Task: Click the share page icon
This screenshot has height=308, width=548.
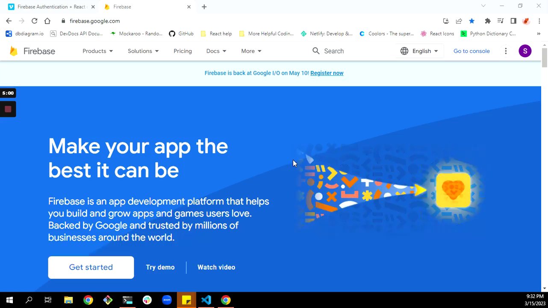Action: pyautogui.click(x=459, y=21)
